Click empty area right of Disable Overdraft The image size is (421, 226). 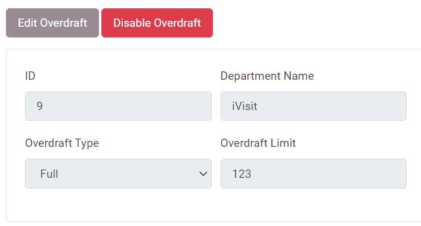(317, 23)
